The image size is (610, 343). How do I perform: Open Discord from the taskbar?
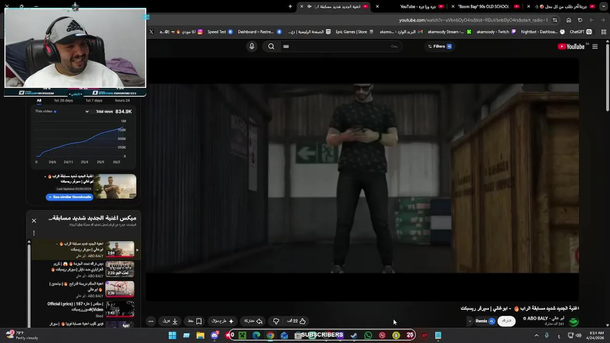click(214, 335)
